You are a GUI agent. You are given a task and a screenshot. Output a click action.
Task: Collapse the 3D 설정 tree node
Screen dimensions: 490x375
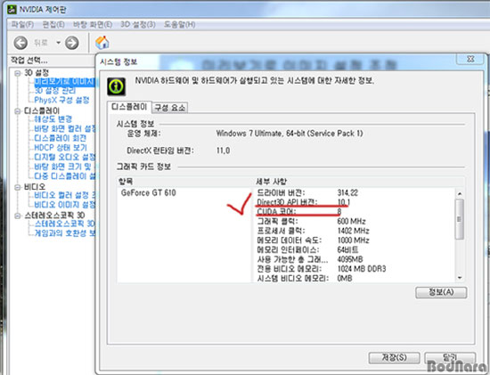click(18, 73)
